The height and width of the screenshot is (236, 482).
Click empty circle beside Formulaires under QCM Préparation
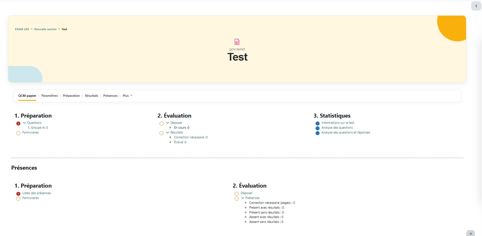[x=18, y=133]
